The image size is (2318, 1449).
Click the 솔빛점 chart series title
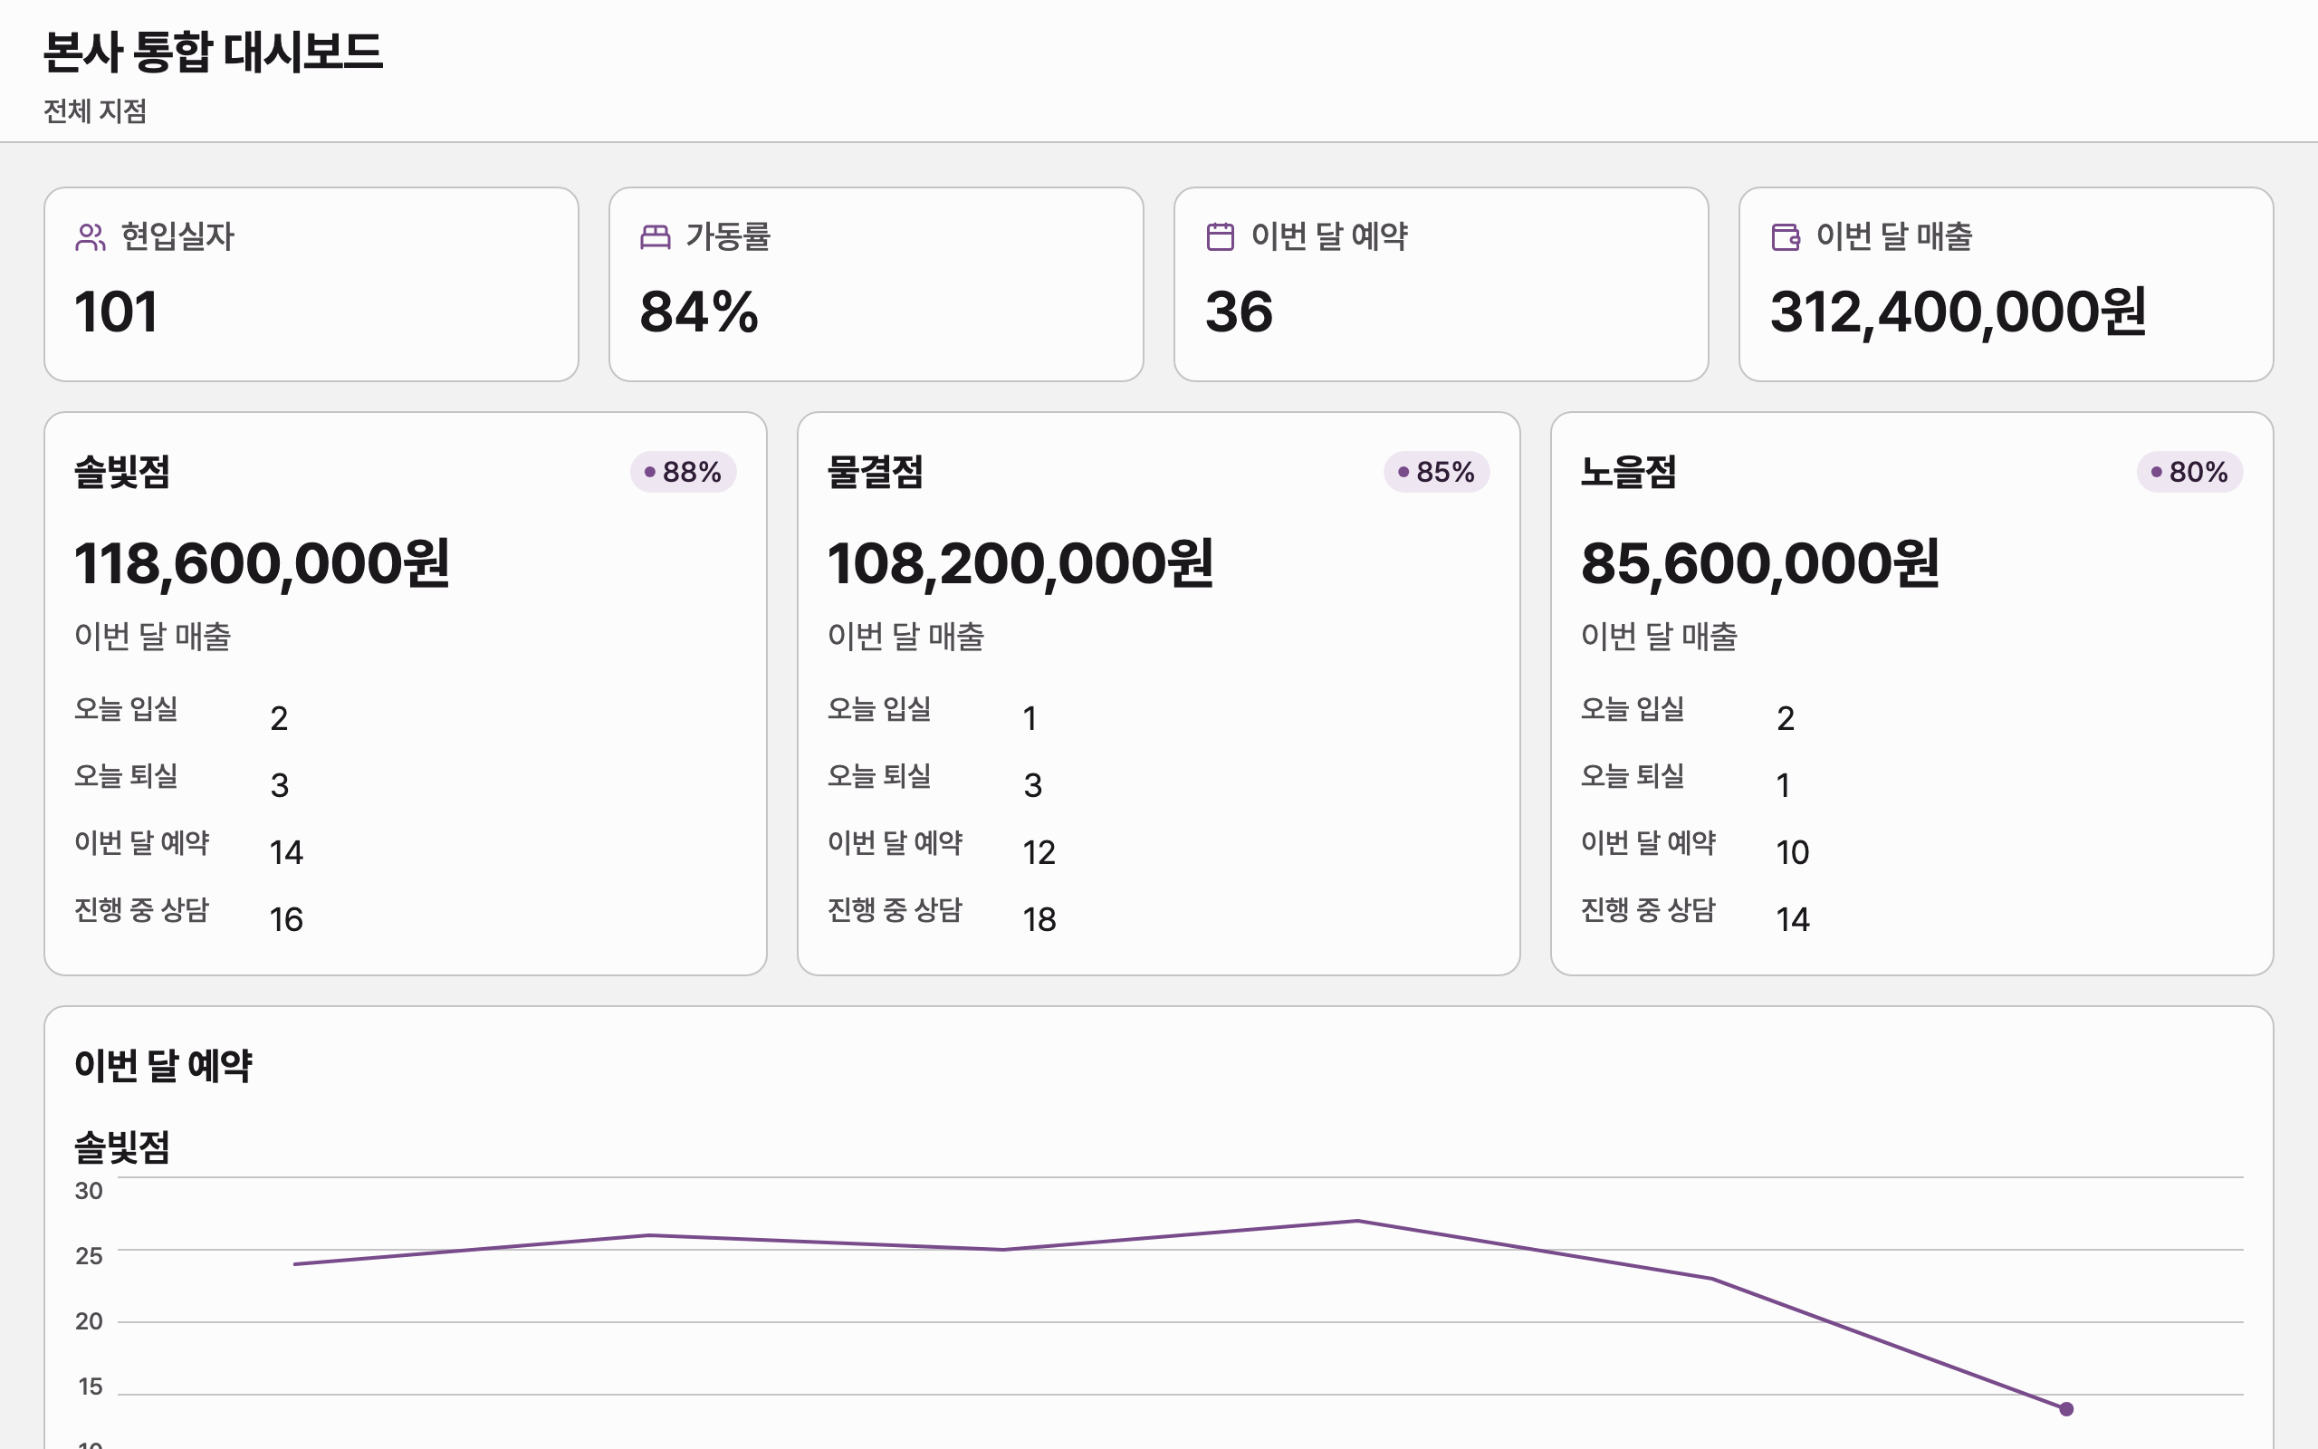tap(121, 1147)
